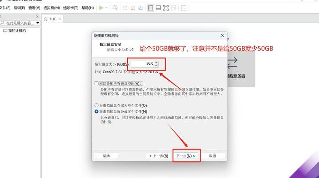Screen dimensions: 319x178
Task: Increase disk size with up spinner
Action: click(x=156, y=62)
